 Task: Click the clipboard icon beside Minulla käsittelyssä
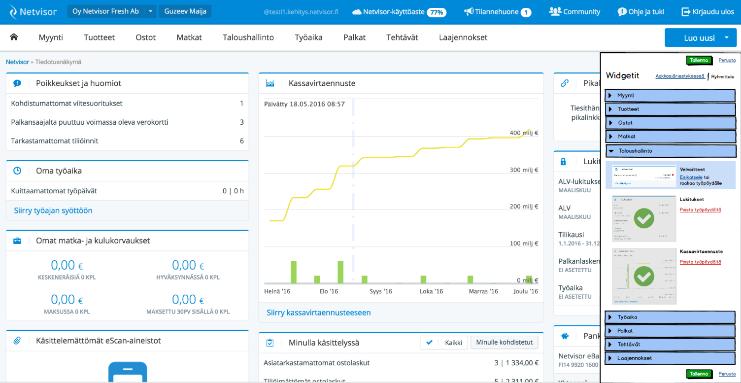tap(270, 343)
